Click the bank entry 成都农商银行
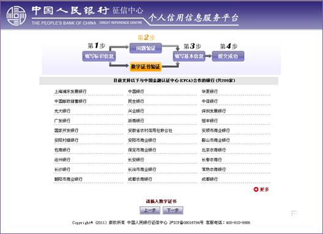323x234 pixels. (x=140, y=179)
